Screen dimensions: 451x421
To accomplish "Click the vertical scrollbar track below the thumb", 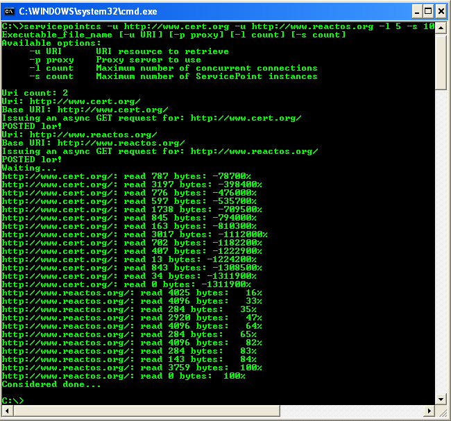I will [x=441, y=243].
